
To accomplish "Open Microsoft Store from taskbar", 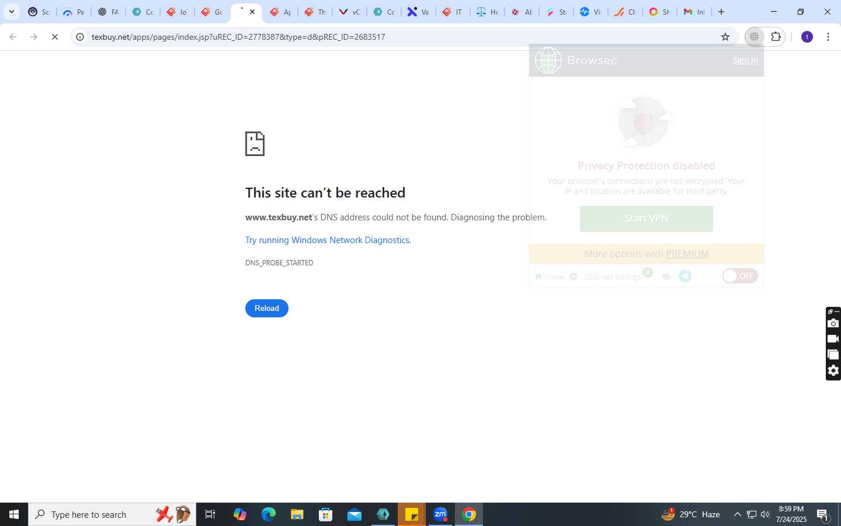I will pos(326,514).
